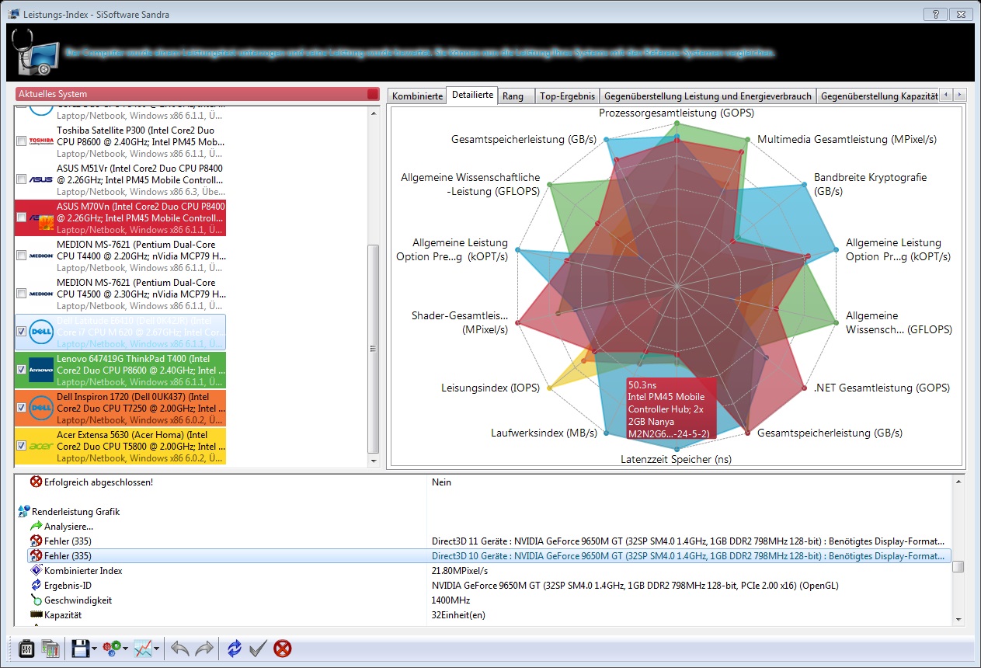Click the Dell logo of the Latitude E6410 entry
This screenshot has height=668, width=981.
point(41,332)
